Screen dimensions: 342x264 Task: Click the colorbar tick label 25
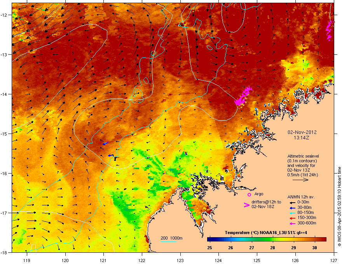pos(209,248)
